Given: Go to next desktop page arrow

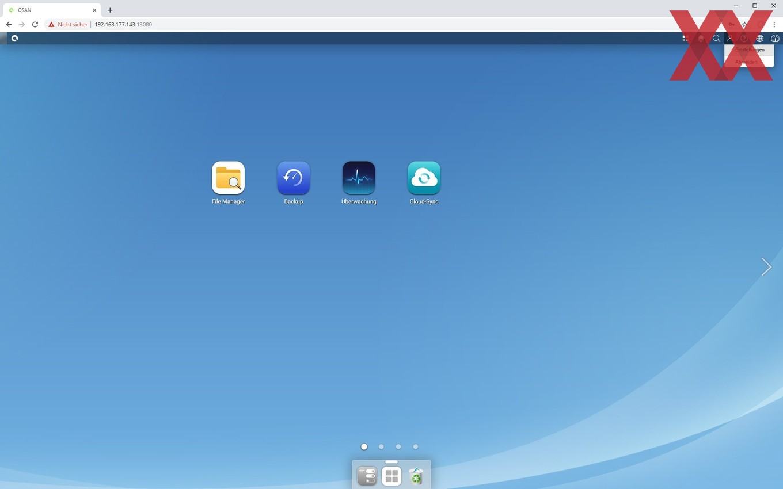Looking at the screenshot, I should coord(766,267).
